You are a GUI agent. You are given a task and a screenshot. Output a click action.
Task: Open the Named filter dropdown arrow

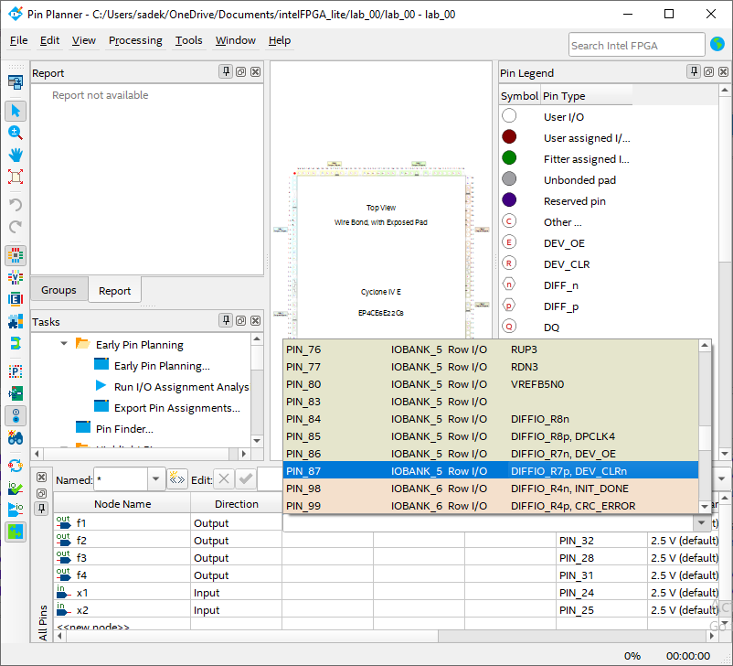point(155,479)
